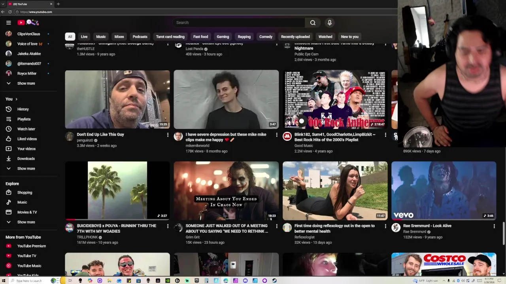Open the You section chevron
506x284 pixels.
point(16,99)
